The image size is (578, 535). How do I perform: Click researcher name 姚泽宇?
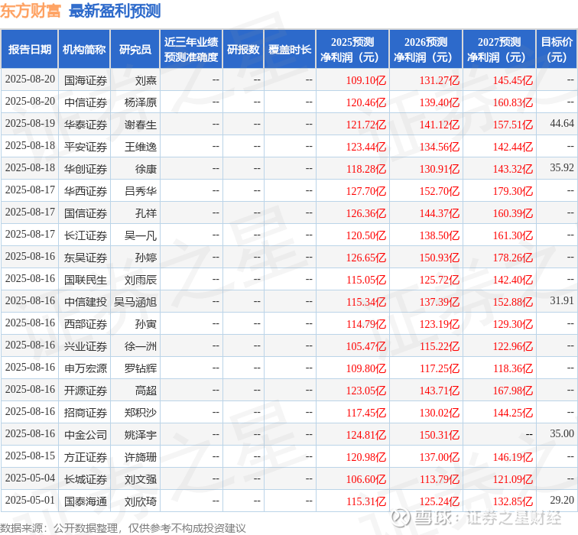[x=141, y=435]
